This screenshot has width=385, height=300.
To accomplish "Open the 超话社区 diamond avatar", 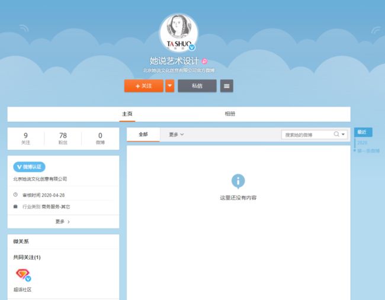I will pos(23,275).
